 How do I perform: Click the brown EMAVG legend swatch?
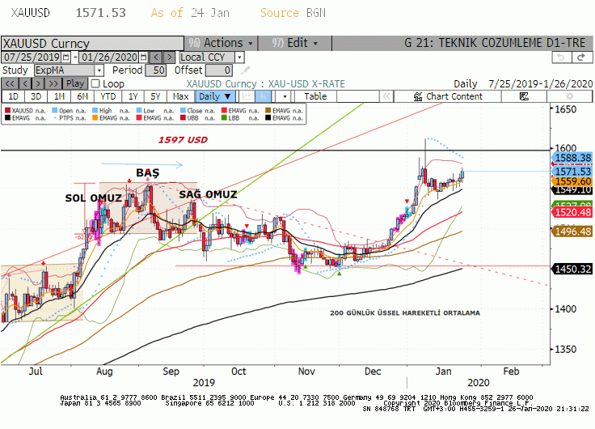pos(268,111)
